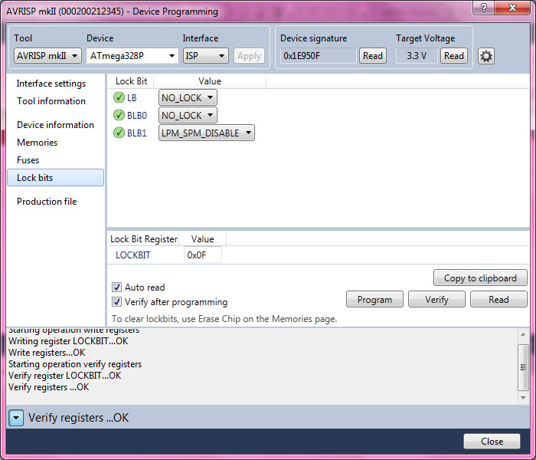Click the green checkmark beside BLB0
Screen dimensions: 536x460
[x=119, y=115]
